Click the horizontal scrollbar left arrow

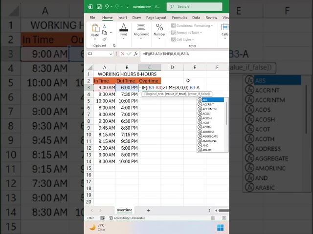pos(216,210)
